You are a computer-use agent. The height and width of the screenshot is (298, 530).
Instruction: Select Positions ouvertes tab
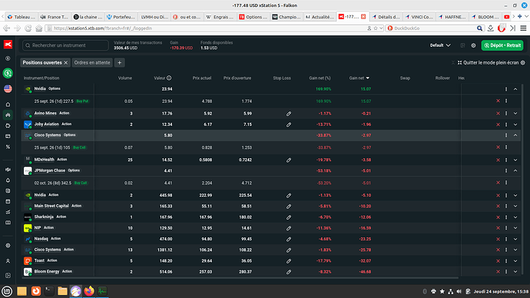click(42, 62)
